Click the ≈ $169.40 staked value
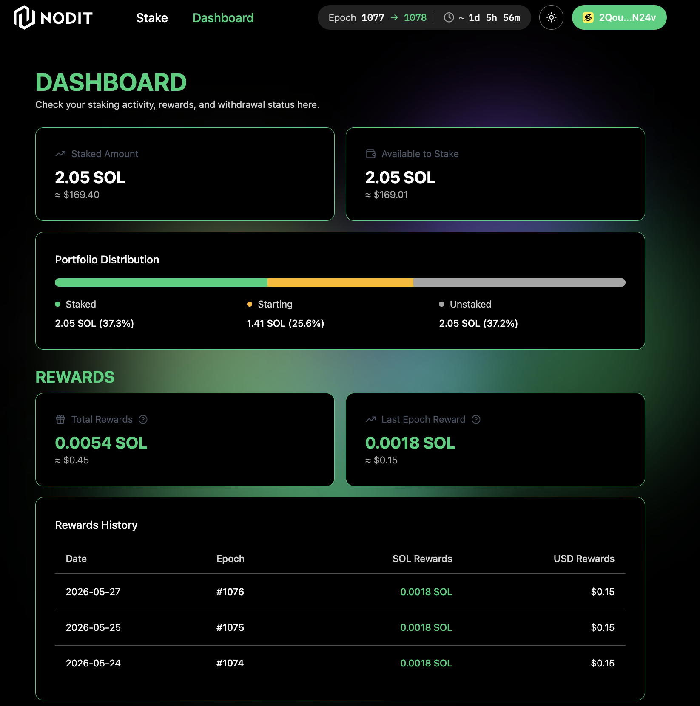The height and width of the screenshot is (706, 700). 77,195
